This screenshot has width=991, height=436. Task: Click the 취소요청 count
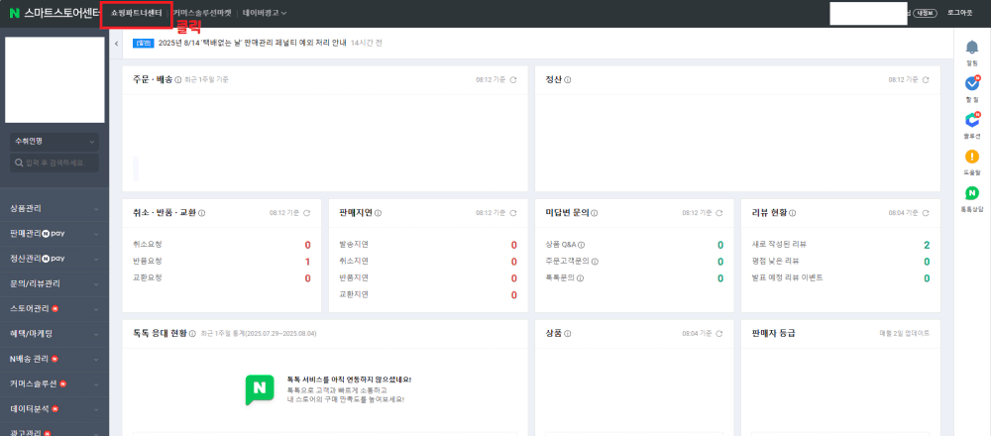[308, 245]
